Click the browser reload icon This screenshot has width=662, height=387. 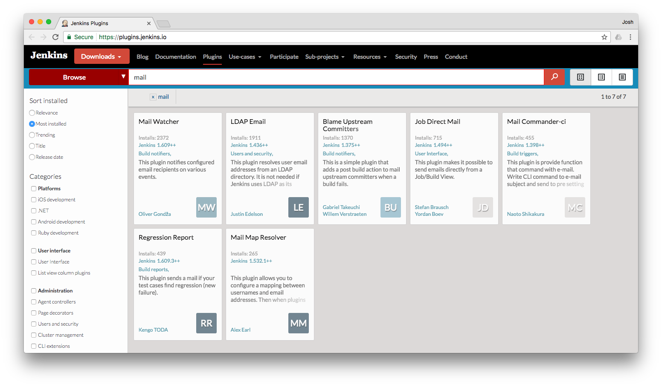coord(55,37)
